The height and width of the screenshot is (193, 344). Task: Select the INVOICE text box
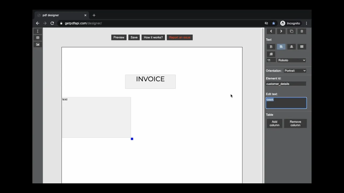coord(150,81)
